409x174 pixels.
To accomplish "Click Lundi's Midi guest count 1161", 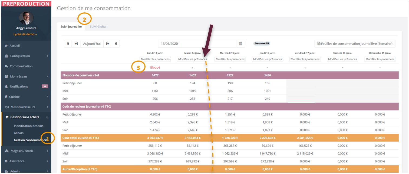I will click(155, 91).
